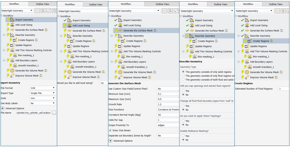Switch to Outline View tab in Add Local Sizing panel
This screenshot has height=147, width=290.
[x=96, y=5]
